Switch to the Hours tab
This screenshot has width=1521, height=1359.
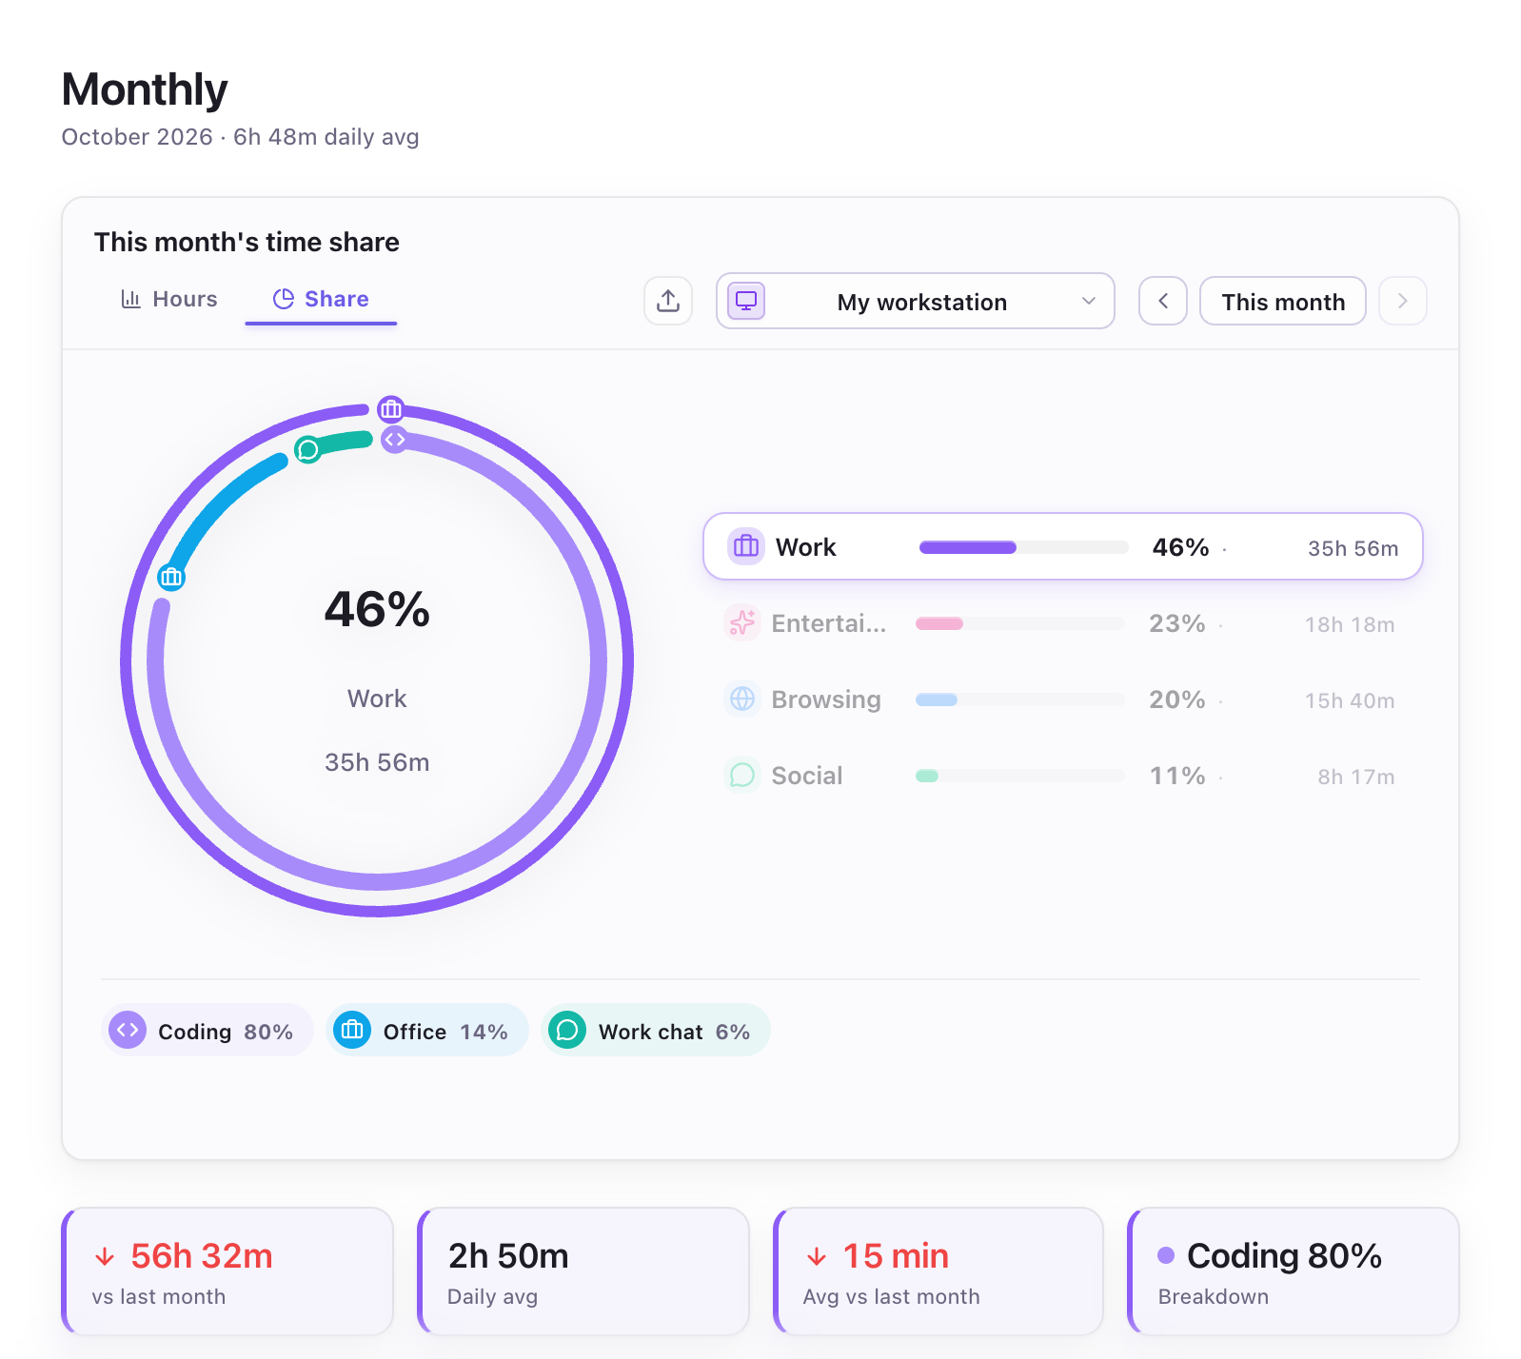169,299
